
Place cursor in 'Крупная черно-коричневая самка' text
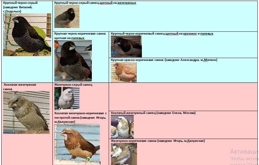(80, 33)
